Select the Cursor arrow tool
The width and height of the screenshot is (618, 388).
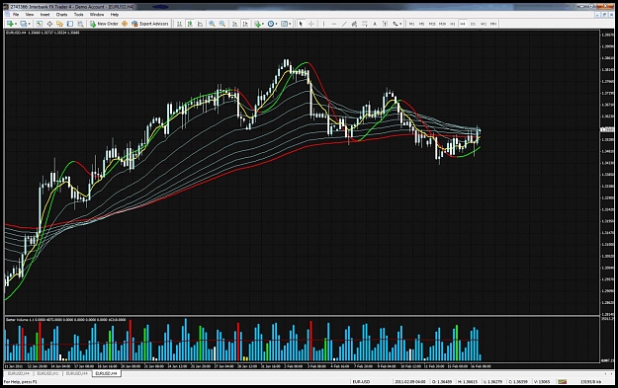tap(301, 24)
